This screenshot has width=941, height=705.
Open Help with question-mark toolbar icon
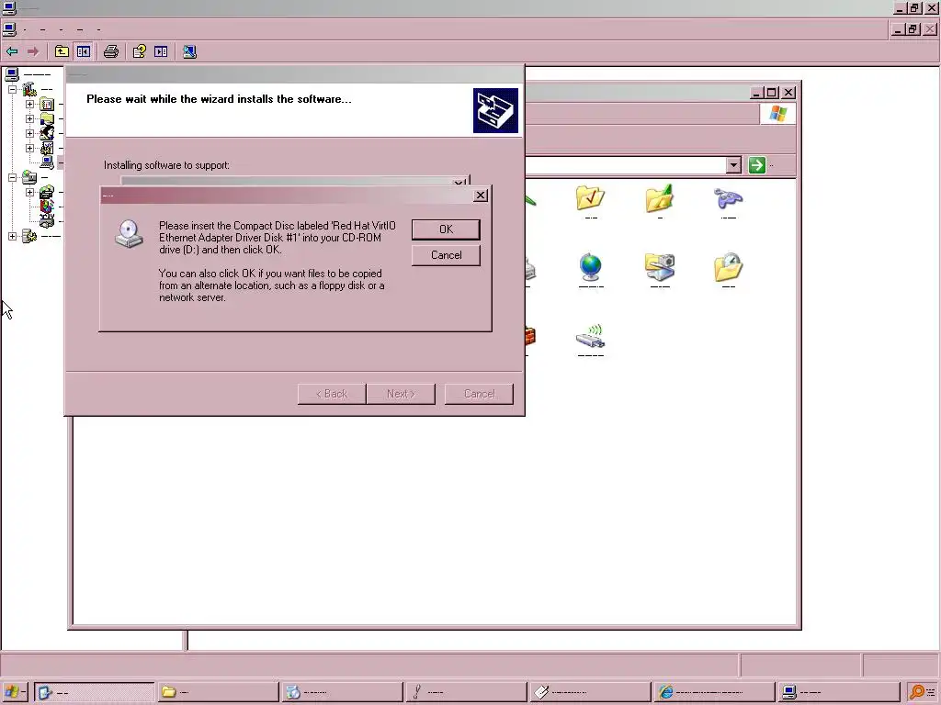(140, 51)
